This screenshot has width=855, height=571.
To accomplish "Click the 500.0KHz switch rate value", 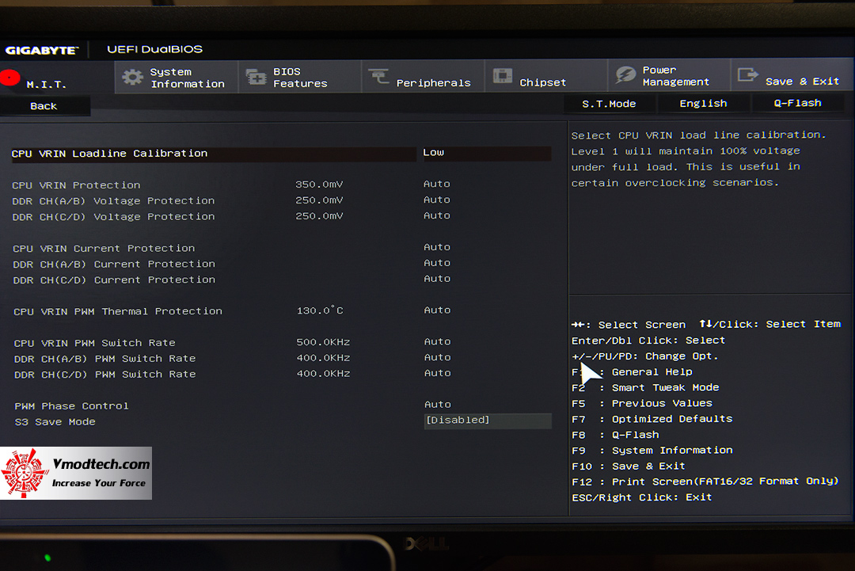I will pos(323,342).
